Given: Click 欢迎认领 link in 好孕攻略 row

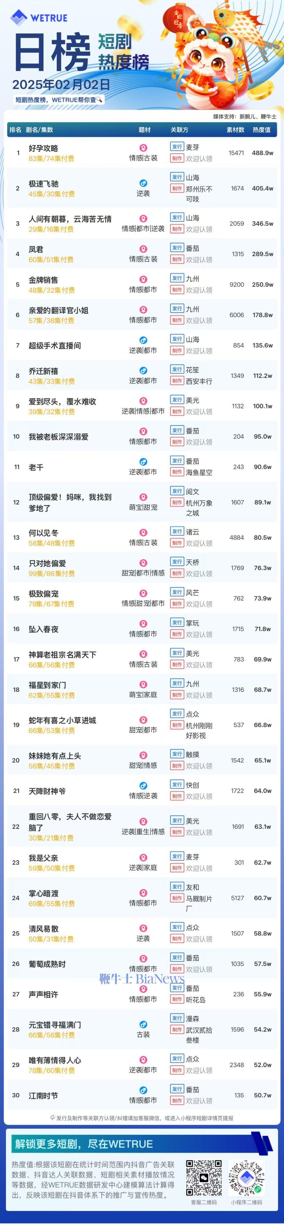Looking at the screenshot, I should pyautogui.click(x=199, y=159).
